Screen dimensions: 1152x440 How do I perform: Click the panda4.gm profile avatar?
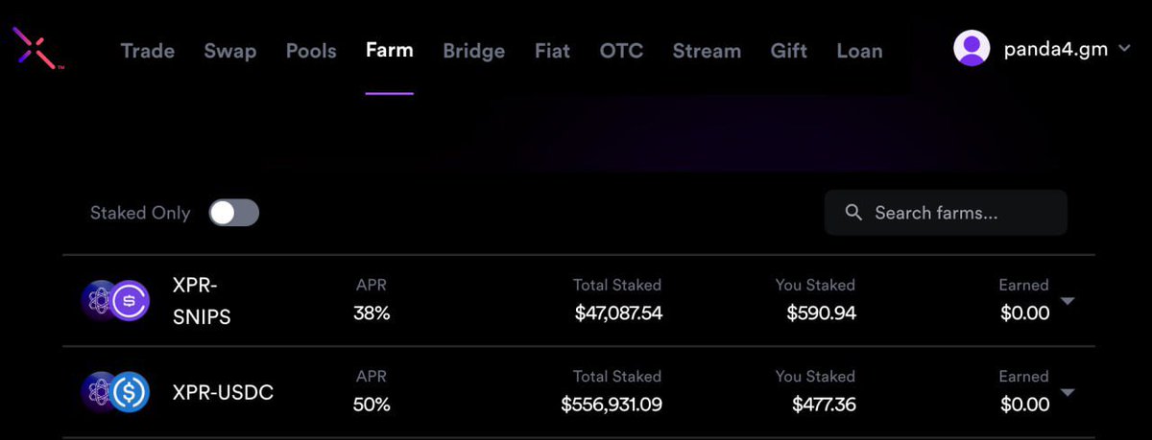(972, 48)
